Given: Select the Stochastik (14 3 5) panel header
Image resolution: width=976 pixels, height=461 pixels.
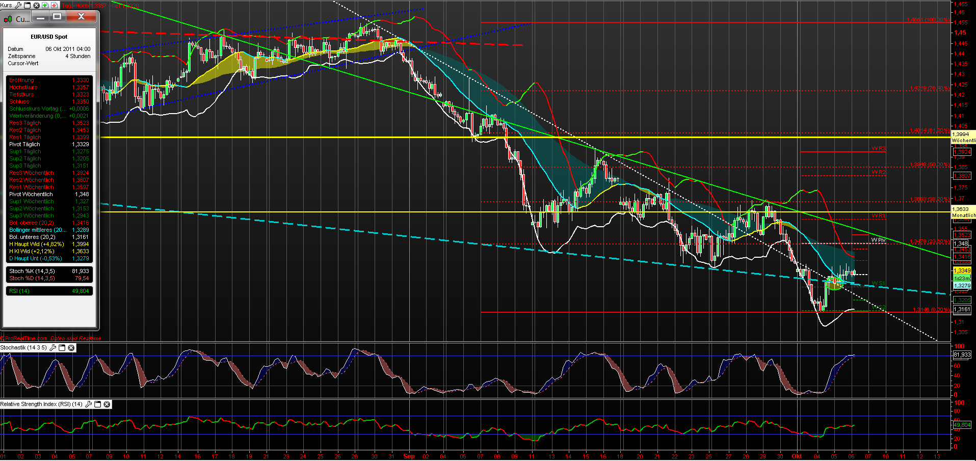Looking at the screenshot, I should [x=23, y=347].
